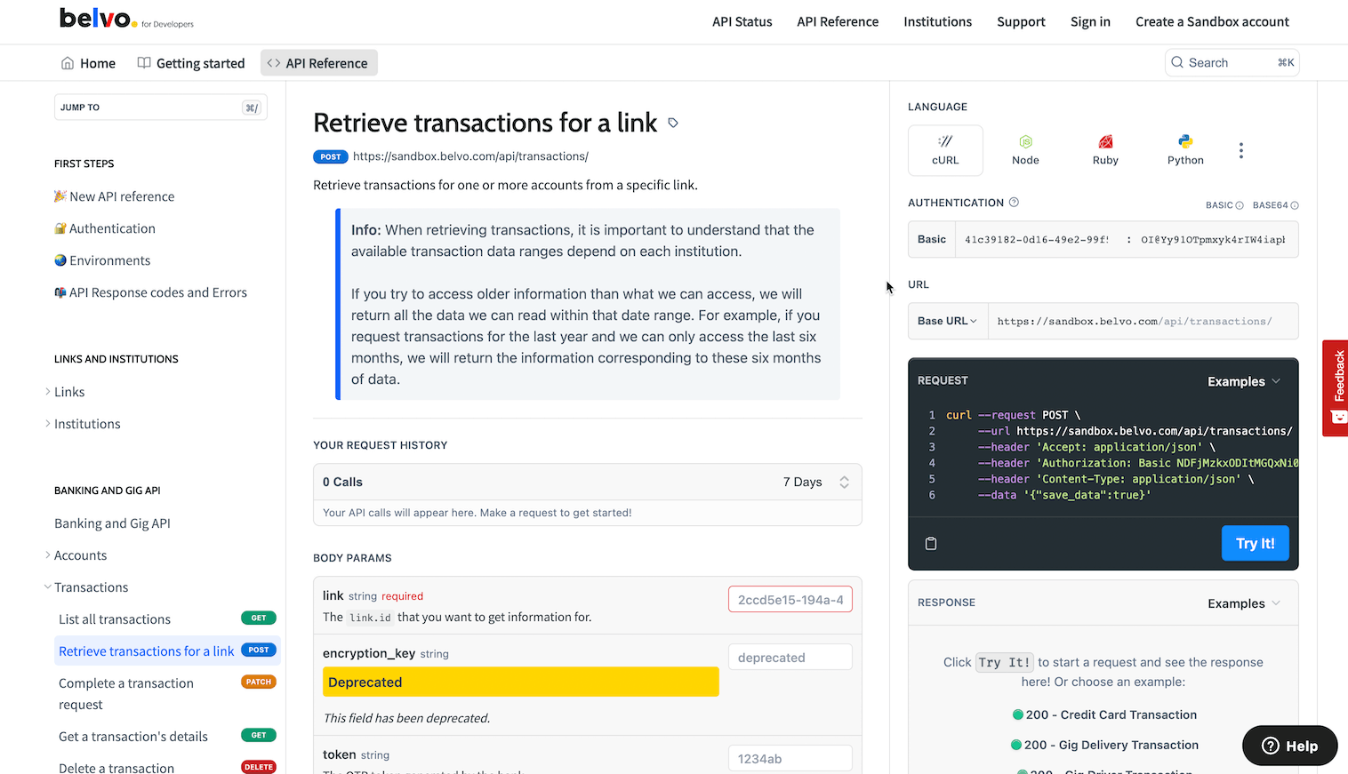Image resolution: width=1348 pixels, height=774 pixels.
Task: Open the REQUEST Examples dropdown
Action: click(1244, 381)
